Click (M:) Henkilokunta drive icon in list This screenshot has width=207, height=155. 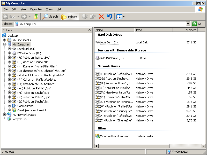[x=98, y=92]
